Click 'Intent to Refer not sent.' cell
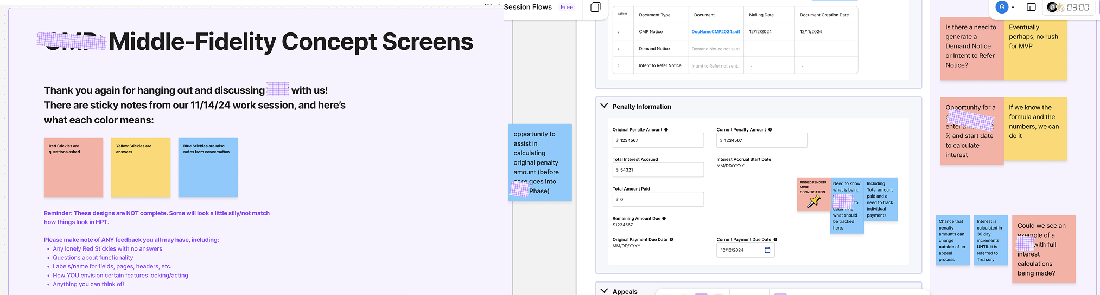Viewport: 1100px width, 295px height. point(715,66)
